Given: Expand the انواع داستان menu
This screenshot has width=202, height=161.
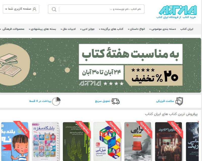Looking at the screenshot, I should pyautogui.click(x=136, y=29).
